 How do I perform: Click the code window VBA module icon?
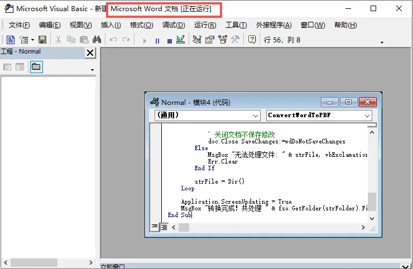[x=155, y=102]
